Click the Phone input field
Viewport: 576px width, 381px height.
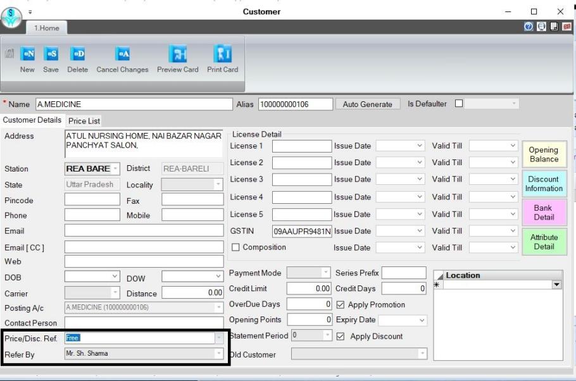92,215
